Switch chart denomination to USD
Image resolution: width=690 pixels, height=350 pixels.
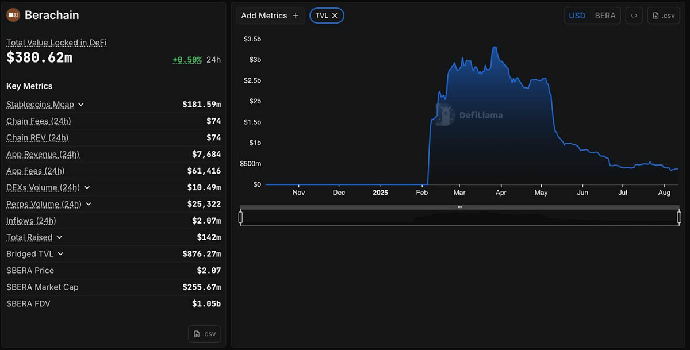pyautogui.click(x=577, y=16)
